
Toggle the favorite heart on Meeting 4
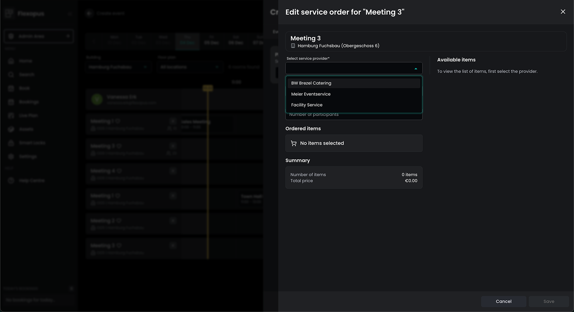point(119,171)
